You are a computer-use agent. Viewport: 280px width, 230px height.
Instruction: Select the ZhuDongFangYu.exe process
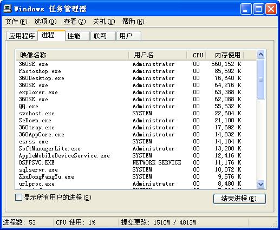(136, 176)
